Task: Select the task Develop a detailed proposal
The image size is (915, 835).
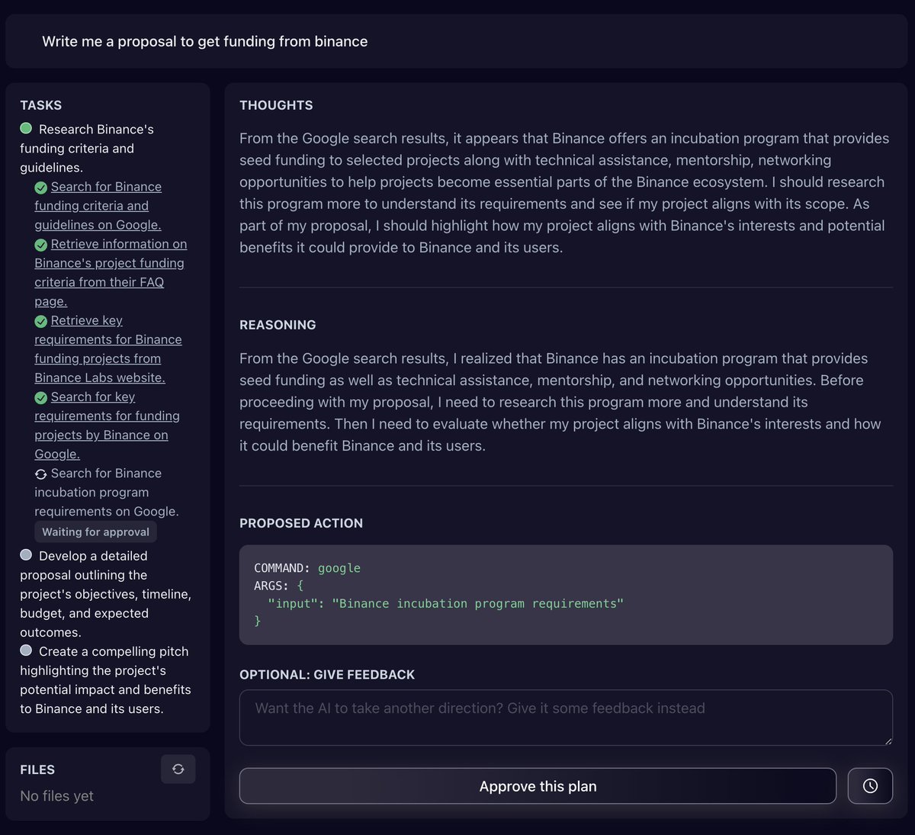Action: 105,594
